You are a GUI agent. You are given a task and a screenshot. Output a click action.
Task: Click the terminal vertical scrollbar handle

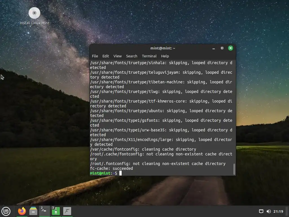click(x=234, y=169)
